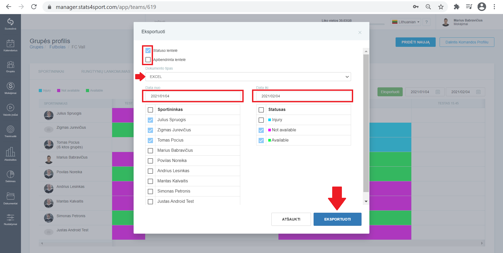Switch to RUNGTYNIŲ LANKOMUMAS tab

(x=106, y=71)
